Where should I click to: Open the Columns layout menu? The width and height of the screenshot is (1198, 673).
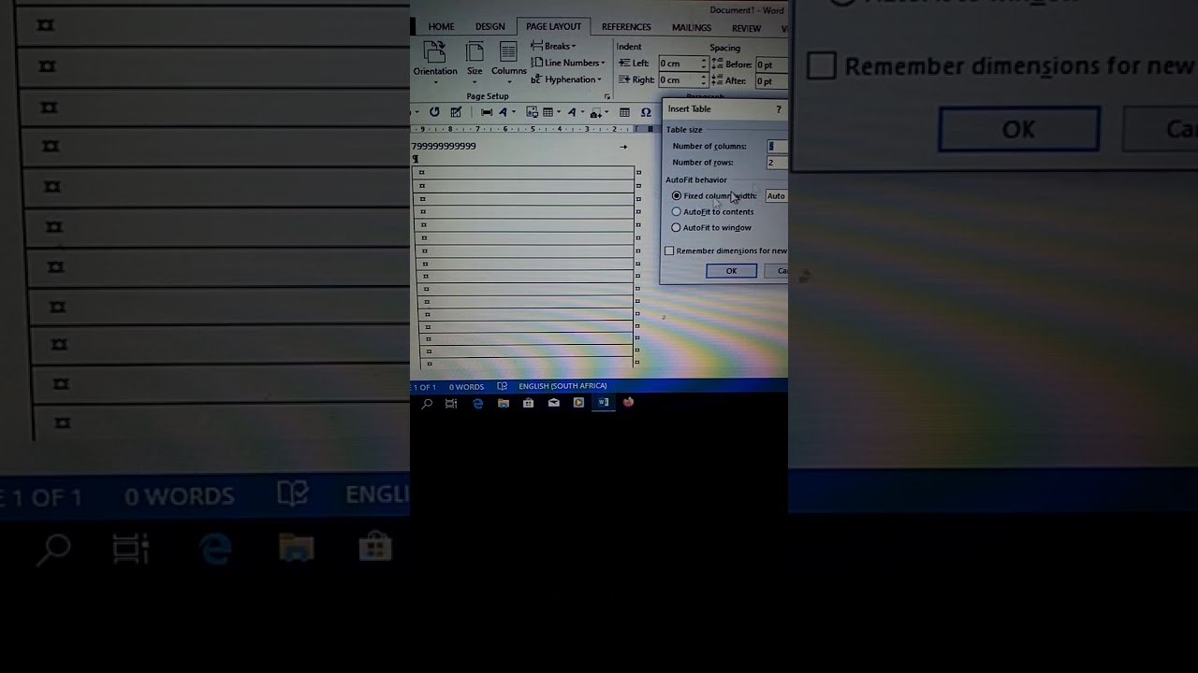point(508,61)
